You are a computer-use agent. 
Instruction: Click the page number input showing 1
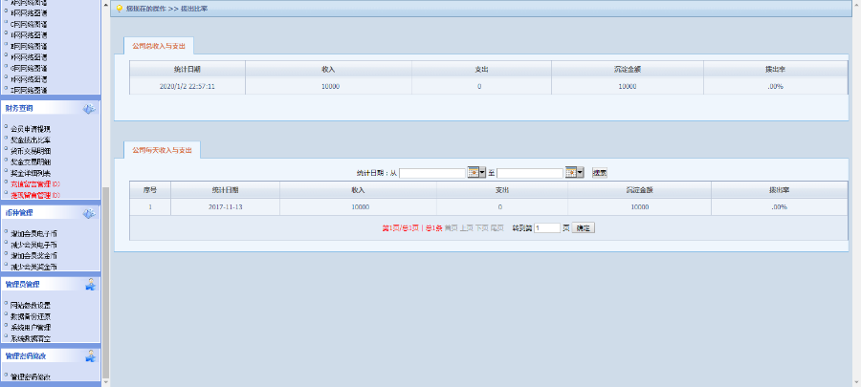pyautogui.click(x=547, y=228)
